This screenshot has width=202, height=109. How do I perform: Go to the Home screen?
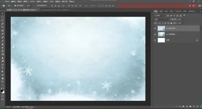(x=4, y=6)
